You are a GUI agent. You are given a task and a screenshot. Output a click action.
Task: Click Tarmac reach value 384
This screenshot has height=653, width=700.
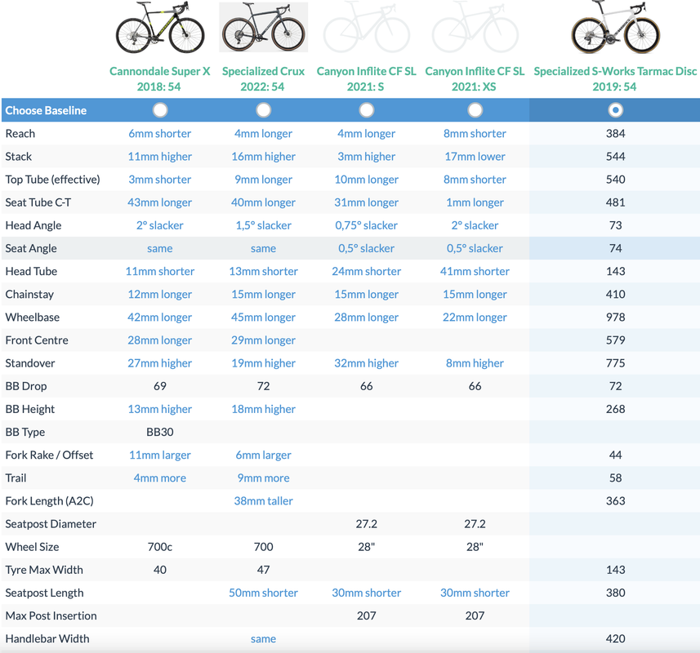pyautogui.click(x=615, y=133)
